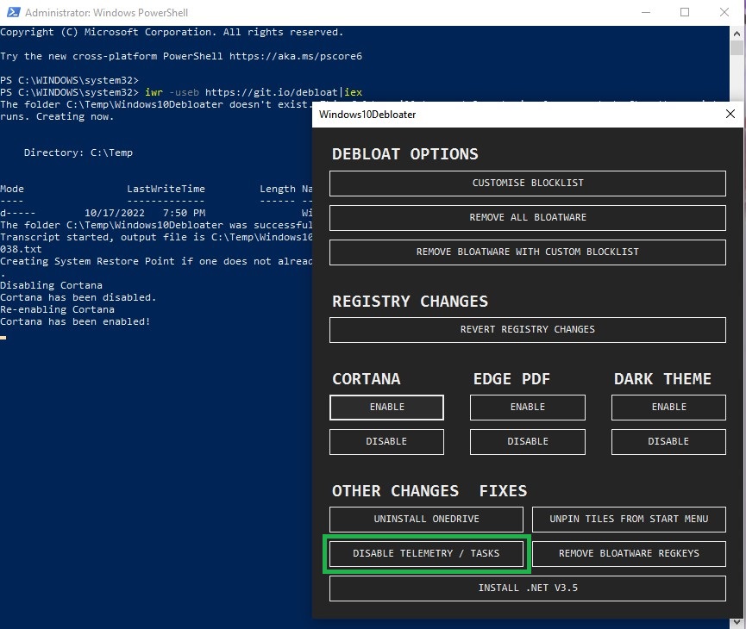Enable the Edge PDF option
The image size is (746, 629).
(x=527, y=407)
